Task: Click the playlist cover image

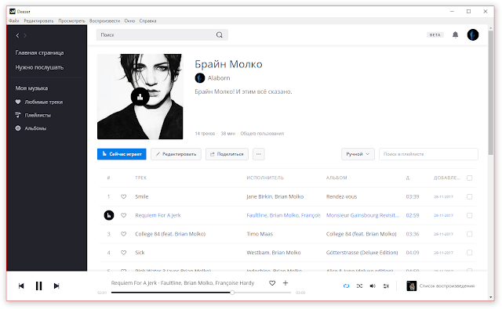Action: point(140,97)
